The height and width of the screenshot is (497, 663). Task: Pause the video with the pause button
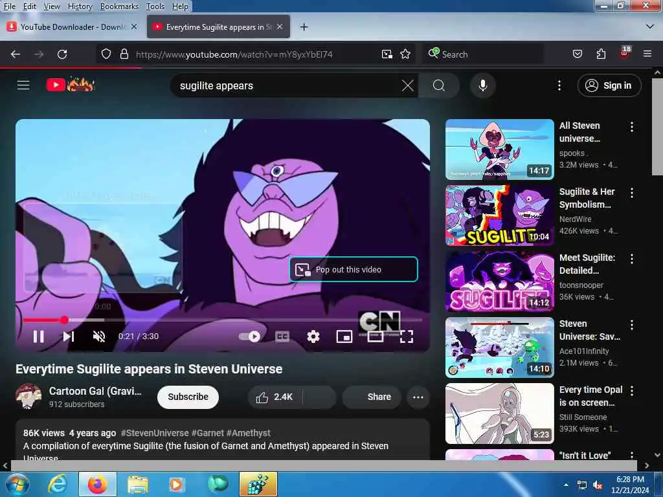[x=38, y=337]
